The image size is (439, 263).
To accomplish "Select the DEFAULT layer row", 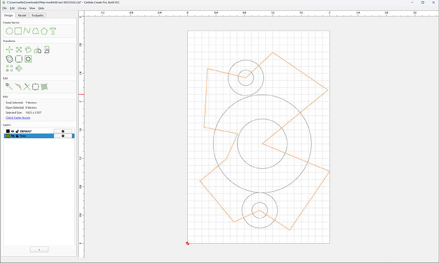I will 39,131.
